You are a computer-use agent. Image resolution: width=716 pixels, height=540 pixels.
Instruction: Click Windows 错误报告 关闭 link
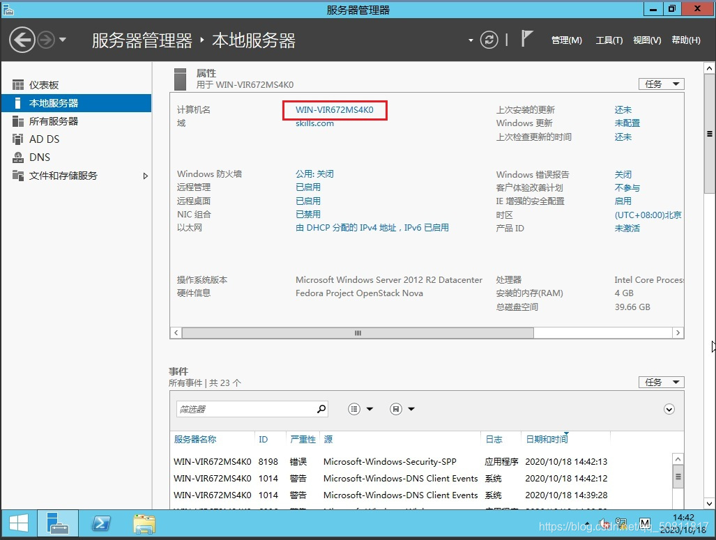(623, 174)
